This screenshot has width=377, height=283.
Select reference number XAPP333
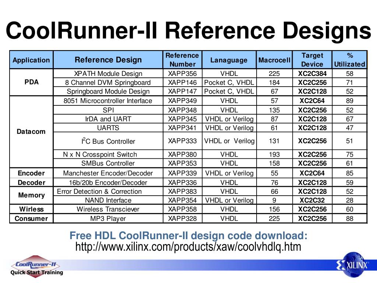(183, 141)
